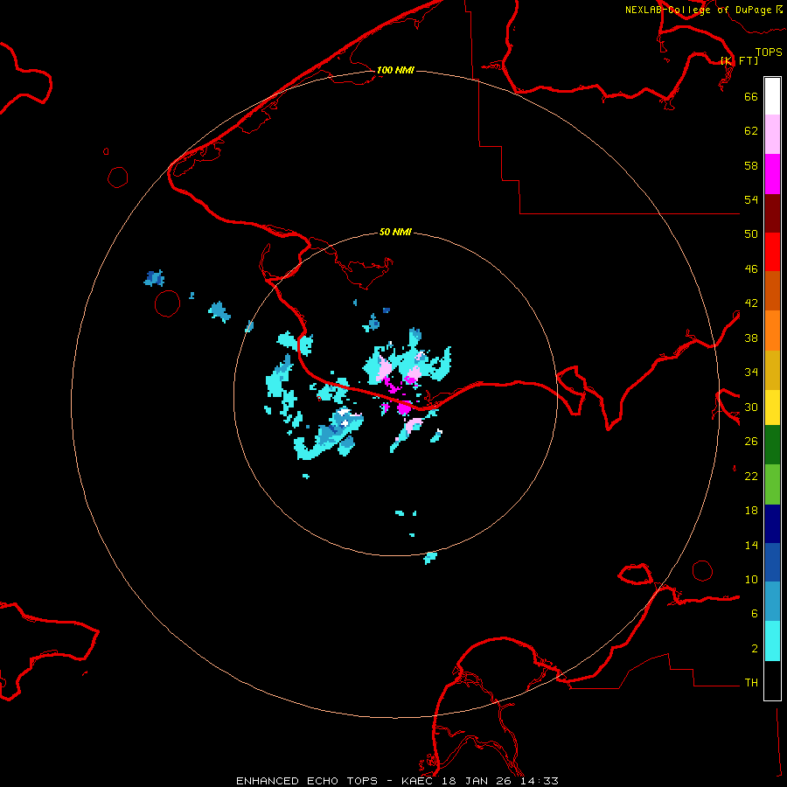
Task: Click the legend value 14
Action: point(751,545)
